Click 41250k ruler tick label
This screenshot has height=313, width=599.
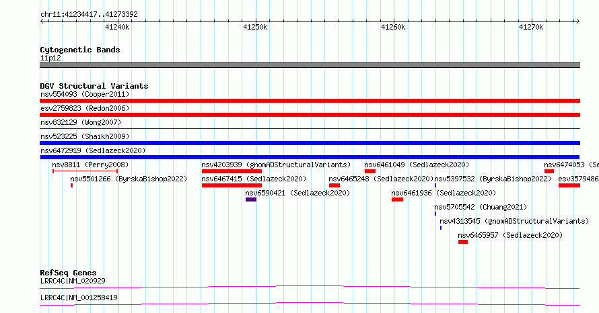255,27
